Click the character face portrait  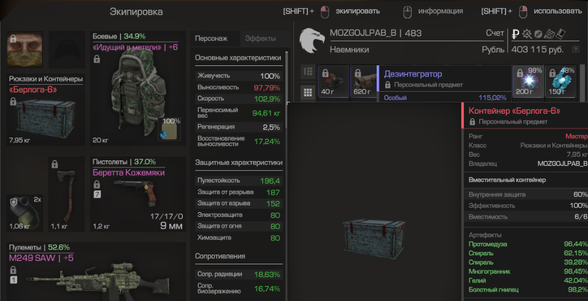25,49
